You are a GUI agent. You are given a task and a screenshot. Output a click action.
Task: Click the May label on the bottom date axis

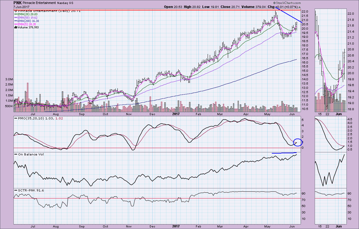coord(267,227)
